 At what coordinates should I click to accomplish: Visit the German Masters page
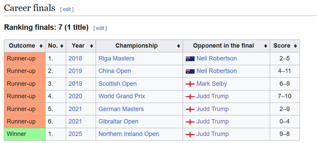[121, 109]
